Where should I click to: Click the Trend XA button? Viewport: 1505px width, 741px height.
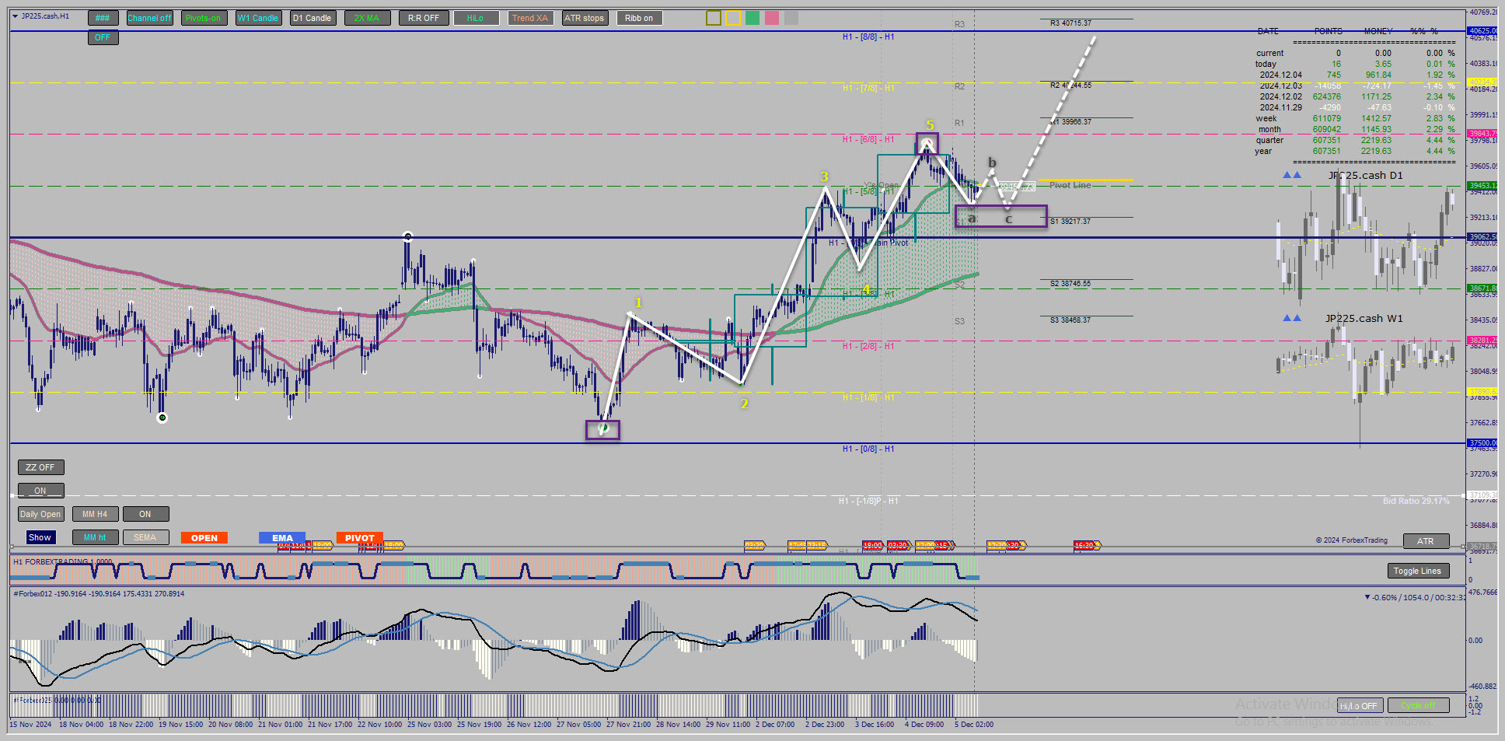(530, 18)
